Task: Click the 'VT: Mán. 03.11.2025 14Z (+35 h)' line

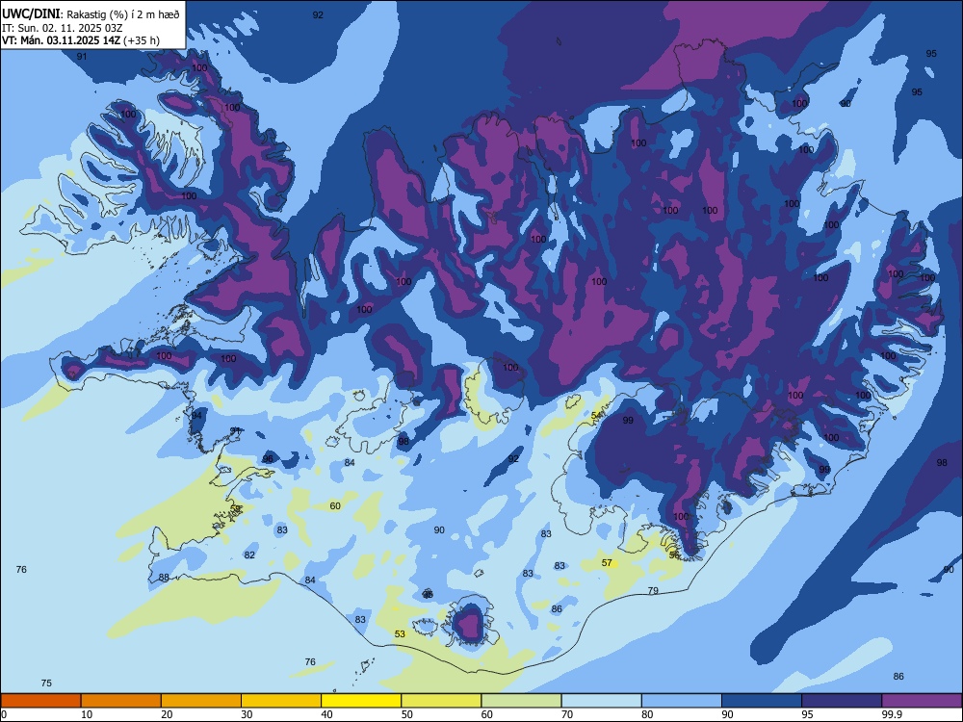Action: pos(81,40)
